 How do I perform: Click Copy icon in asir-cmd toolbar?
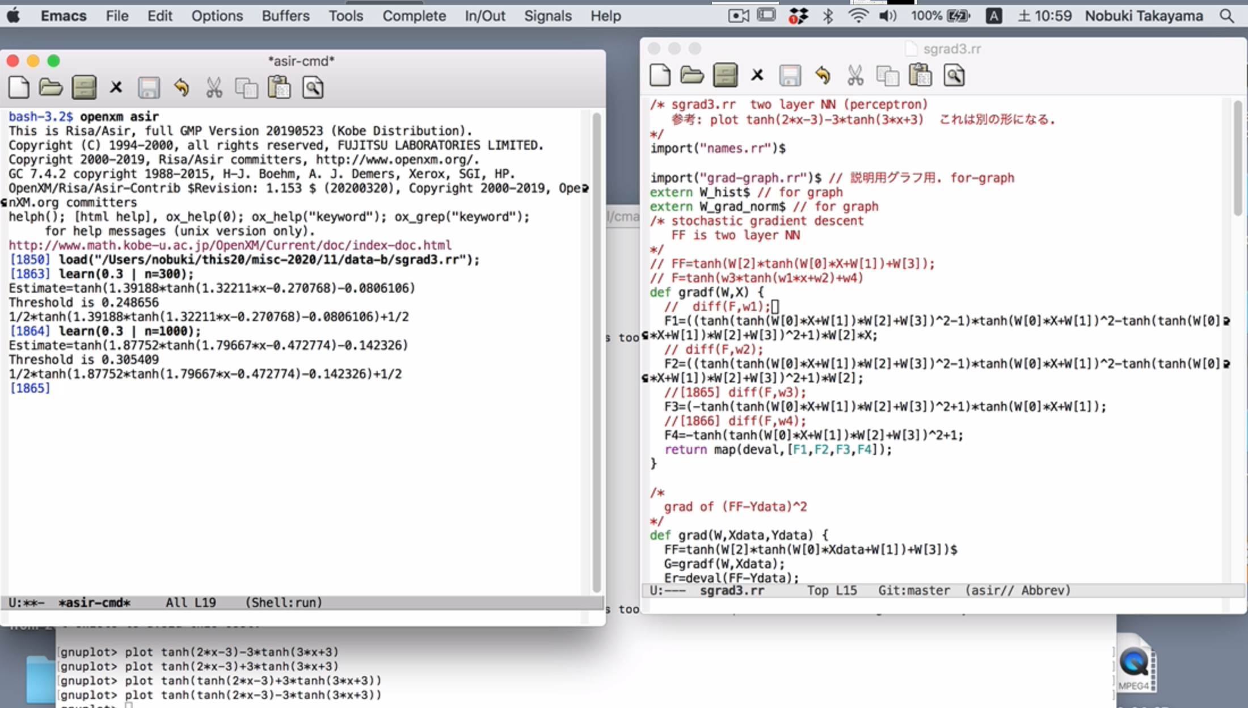click(x=246, y=87)
